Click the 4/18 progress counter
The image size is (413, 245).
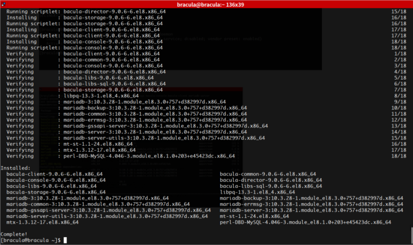pyautogui.click(x=400, y=72)
